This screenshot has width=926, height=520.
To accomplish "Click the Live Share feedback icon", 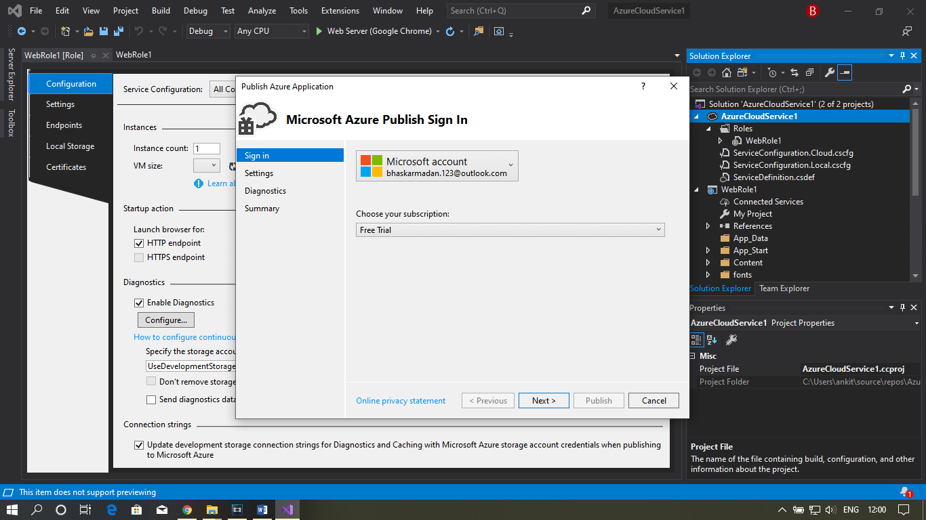I will (907, 31).
